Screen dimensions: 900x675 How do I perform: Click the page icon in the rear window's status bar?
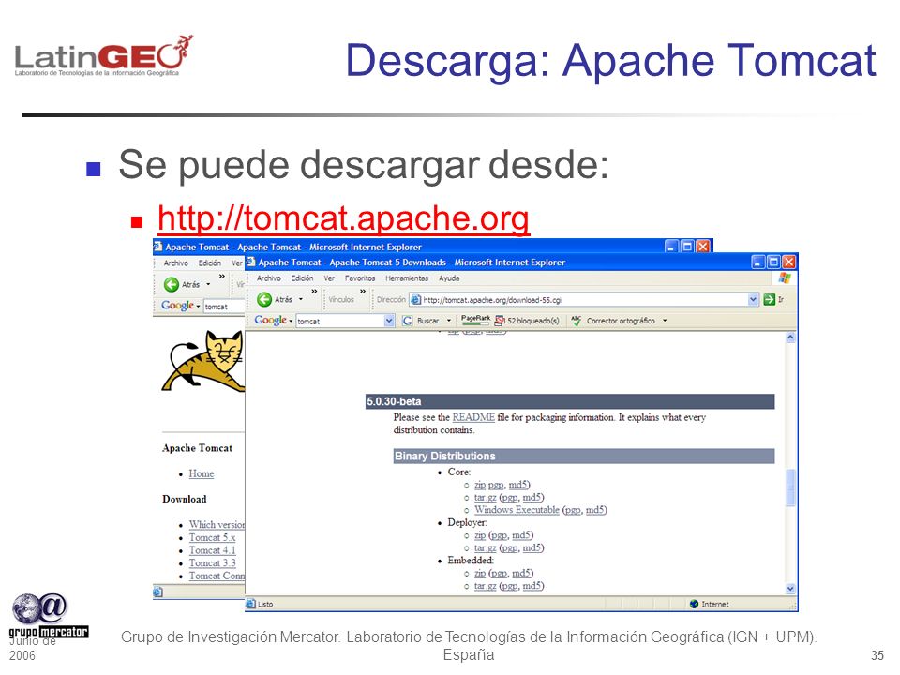(x=157, y=592)
